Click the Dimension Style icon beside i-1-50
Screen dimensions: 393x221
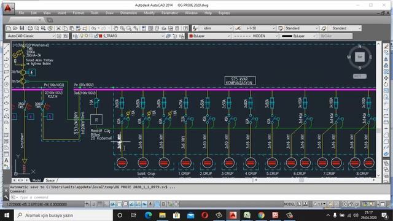pyautogui.click(x=238, y=28)
